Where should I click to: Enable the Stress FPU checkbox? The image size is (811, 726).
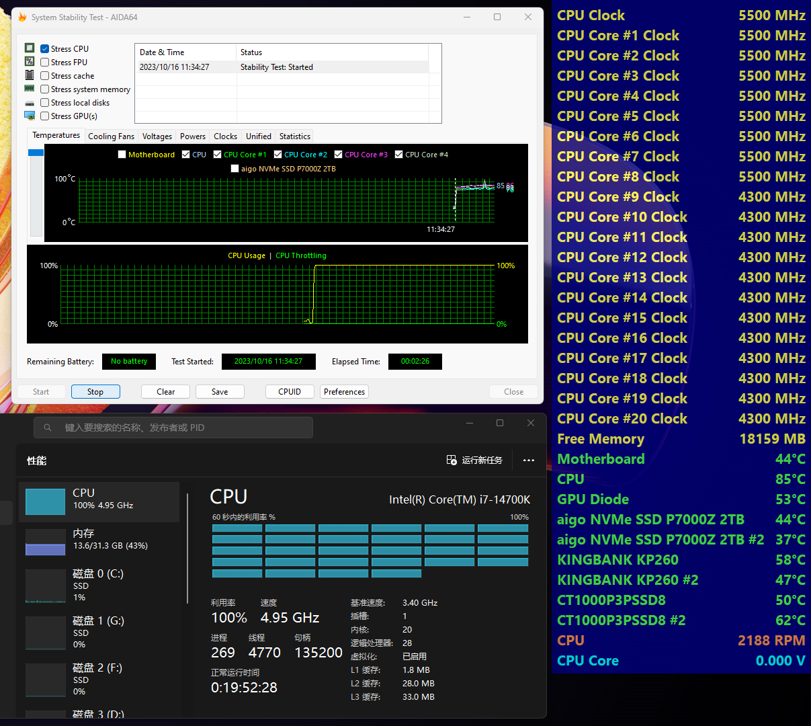pyautogui.click(x=44, y=62)
